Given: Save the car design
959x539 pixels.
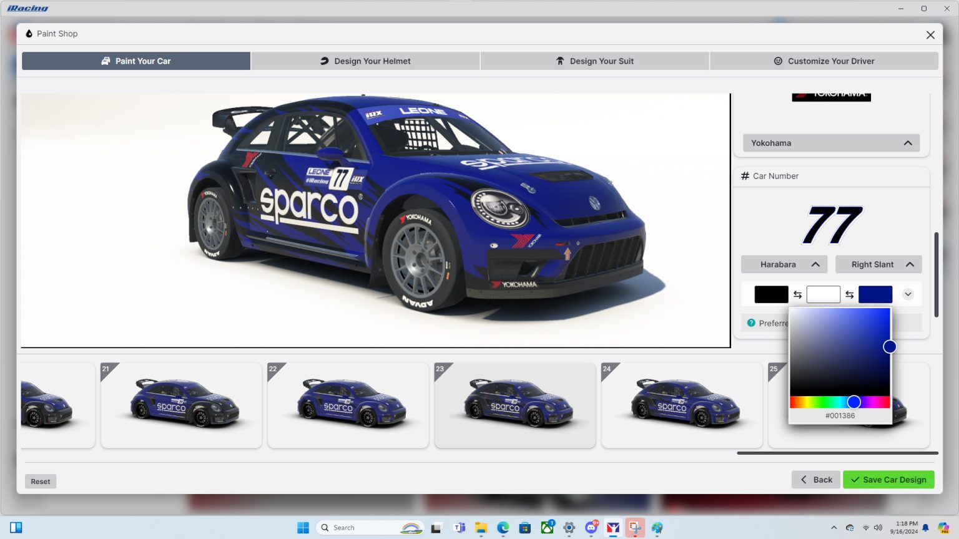Looking at the screenshot, I should 888,479.
